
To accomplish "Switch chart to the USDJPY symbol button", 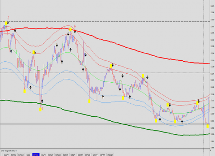I will (x=6, y=155).
